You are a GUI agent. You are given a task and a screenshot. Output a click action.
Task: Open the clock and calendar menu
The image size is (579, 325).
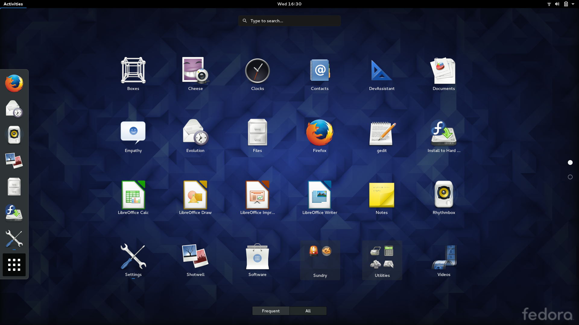coord(289,4)
